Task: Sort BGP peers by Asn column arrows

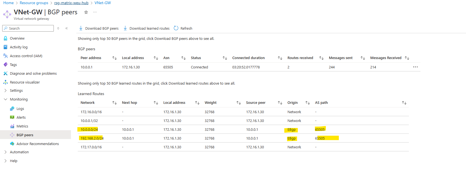Action: [x=183, y=58]
